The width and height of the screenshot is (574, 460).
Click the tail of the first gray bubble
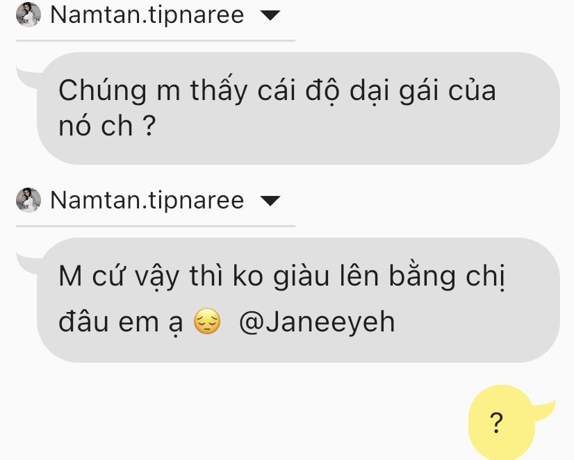(28, 77)
